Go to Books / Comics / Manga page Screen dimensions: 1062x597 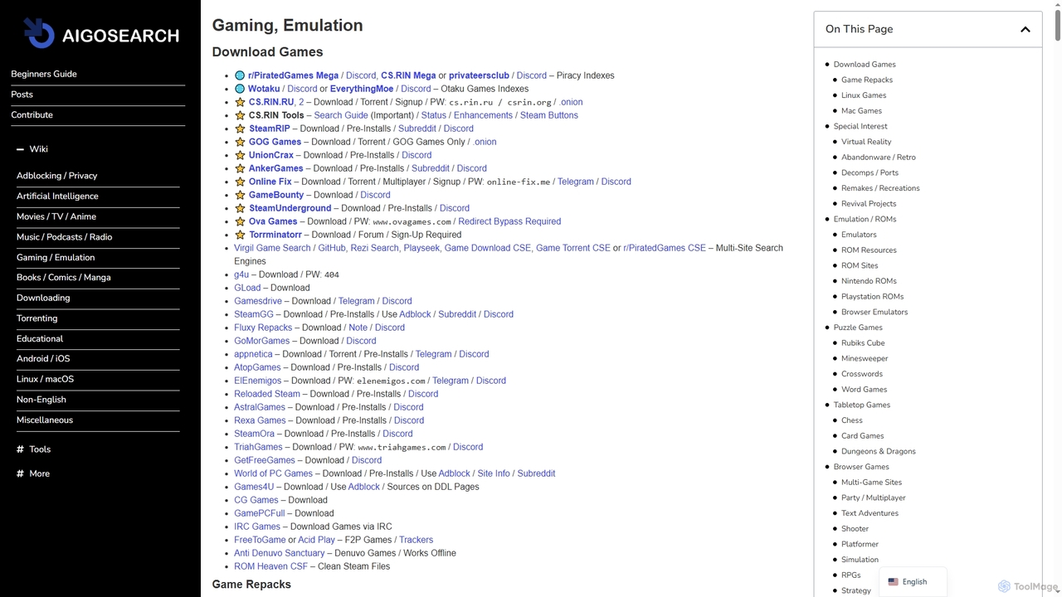tap(63, 278)
